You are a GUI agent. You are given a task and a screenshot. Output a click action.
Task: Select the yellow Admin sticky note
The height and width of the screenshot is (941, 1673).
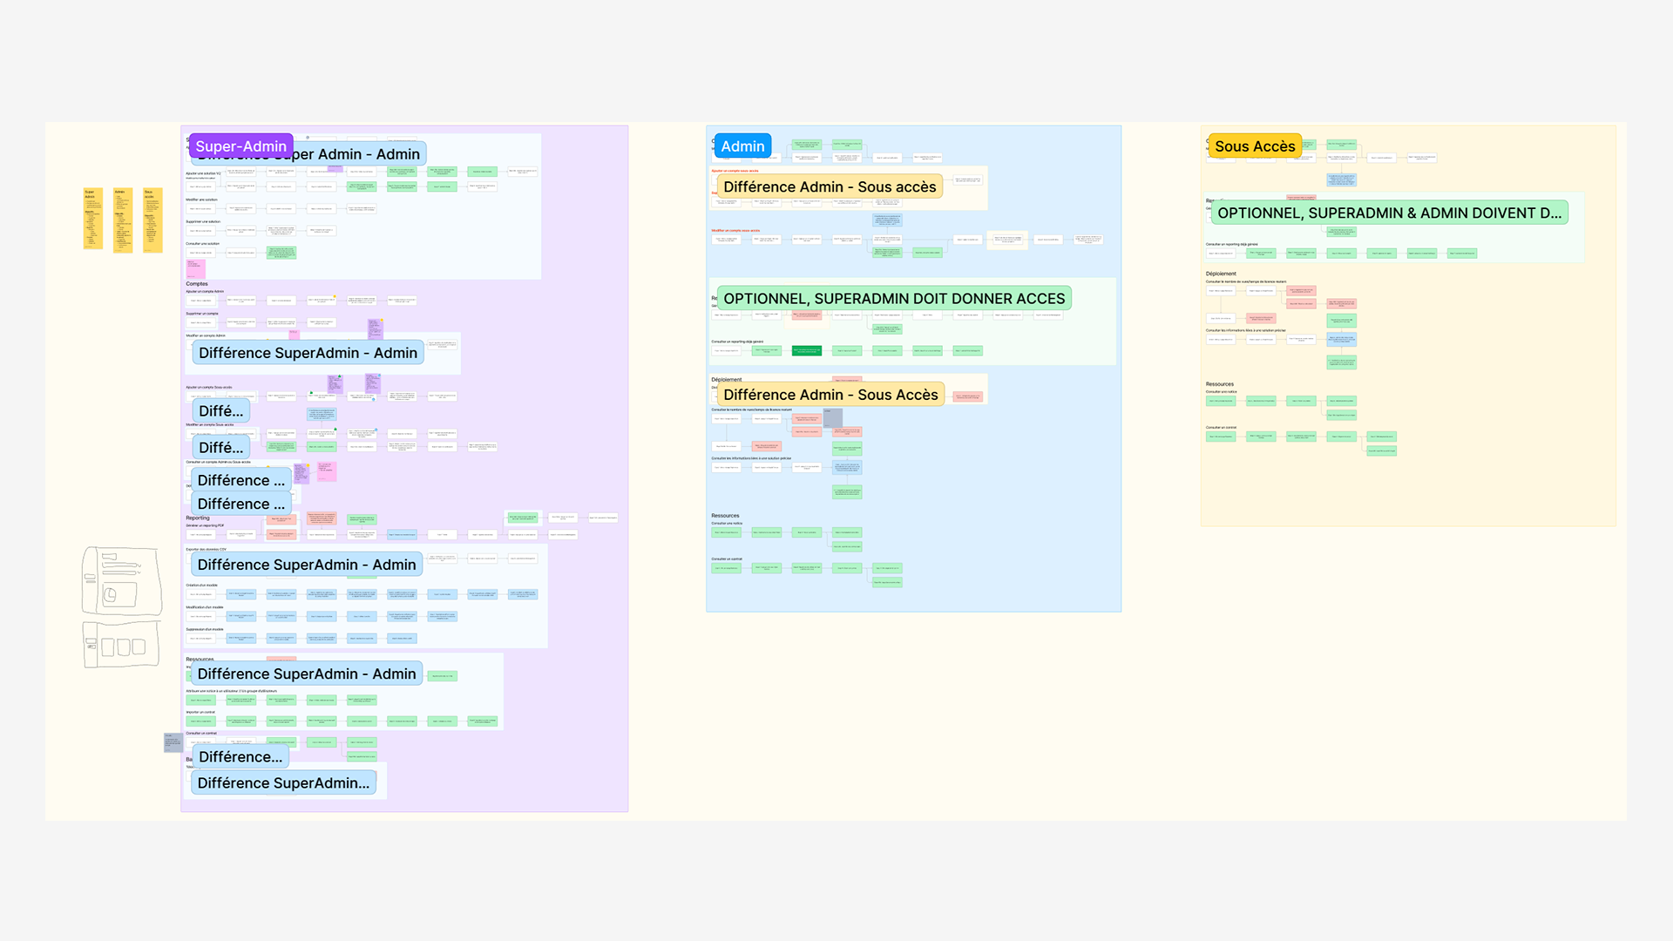(x=122, y=220)
